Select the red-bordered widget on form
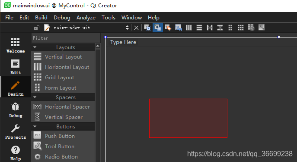The image size is (297, 162). point(188,118)
